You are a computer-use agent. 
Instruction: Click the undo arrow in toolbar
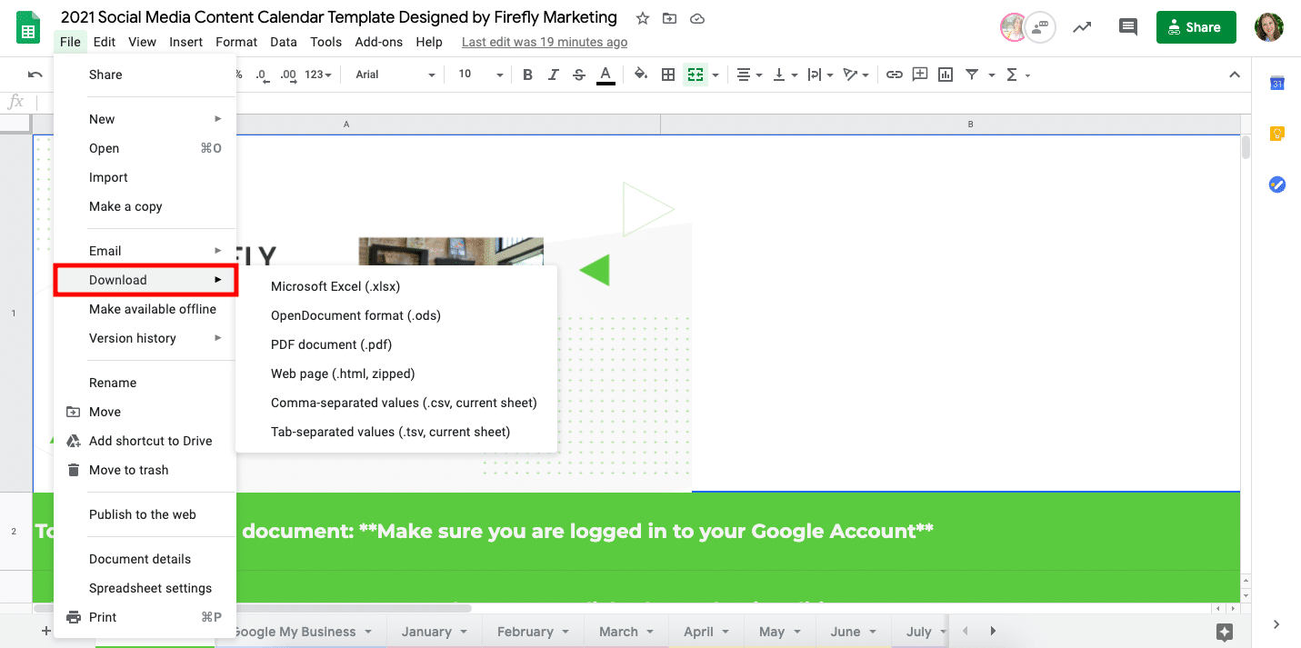click(x=35, y=75)
